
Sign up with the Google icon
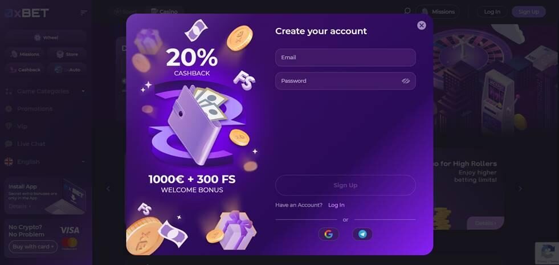coord(328,234)
